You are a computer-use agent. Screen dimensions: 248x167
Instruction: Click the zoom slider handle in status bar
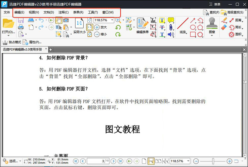click(x=213, y=161)
